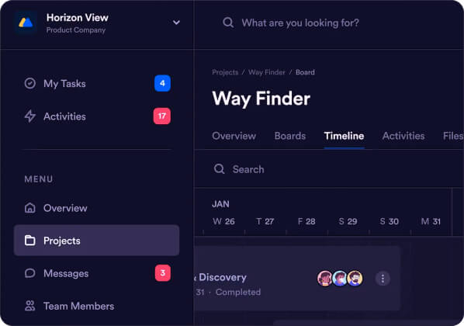The height and width of the screenshot is (326, 464).
Task: Switch to the Boards tab
Action: pos(290,136)
